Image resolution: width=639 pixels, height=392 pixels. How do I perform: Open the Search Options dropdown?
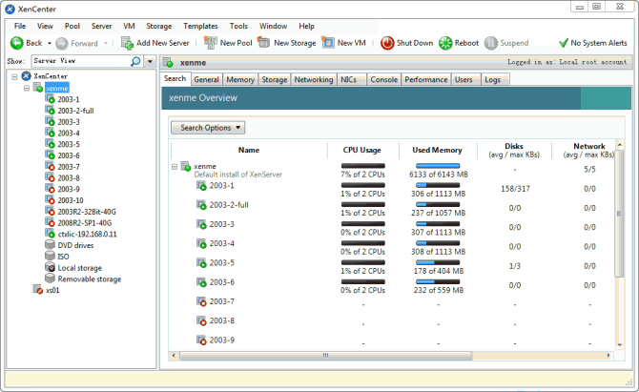[x=208, y=128]
